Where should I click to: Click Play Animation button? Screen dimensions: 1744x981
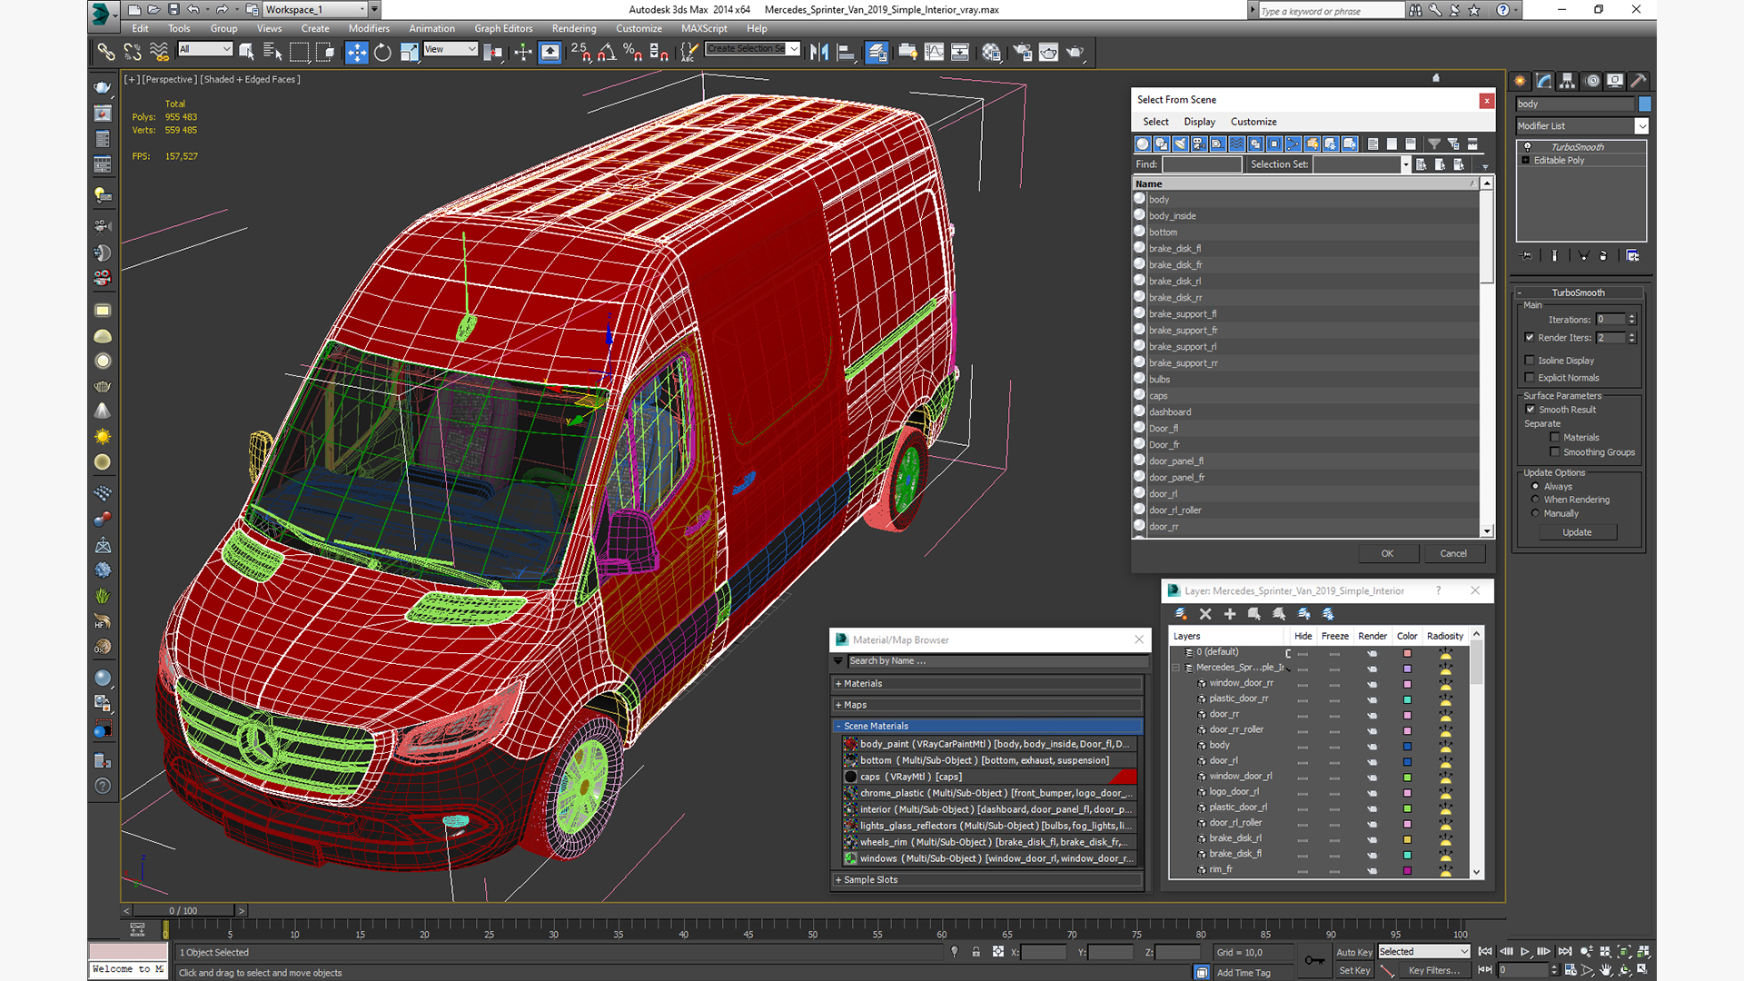coord(1525,951)
